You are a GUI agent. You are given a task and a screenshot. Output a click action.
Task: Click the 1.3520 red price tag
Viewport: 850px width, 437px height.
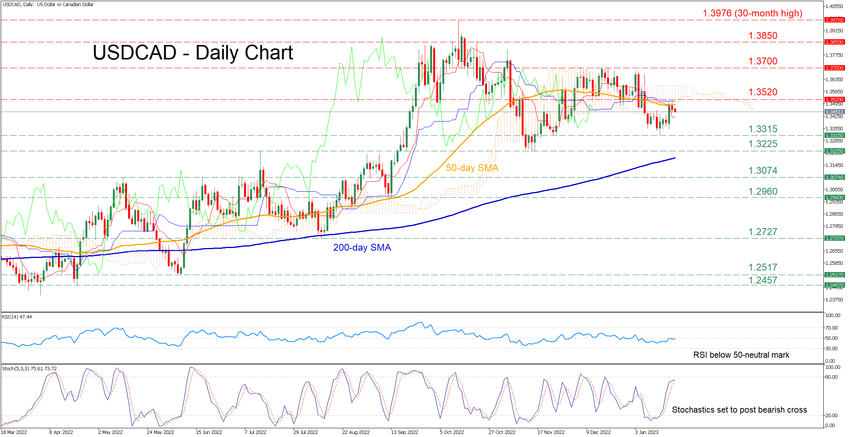[x=834, y=99]
